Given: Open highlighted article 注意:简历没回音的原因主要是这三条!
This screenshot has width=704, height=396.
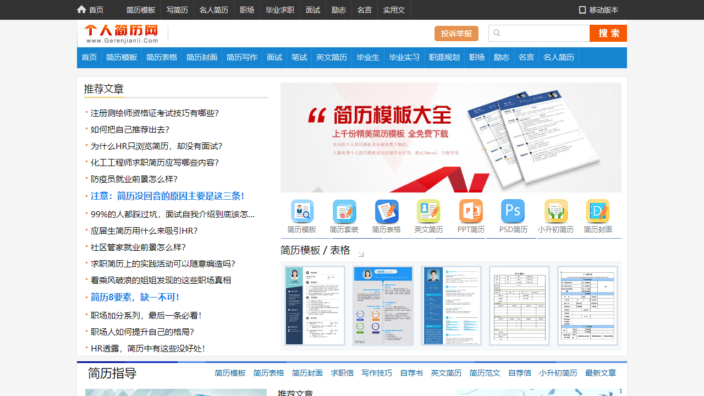Looking at the screenshot, I should coord(168,196).
